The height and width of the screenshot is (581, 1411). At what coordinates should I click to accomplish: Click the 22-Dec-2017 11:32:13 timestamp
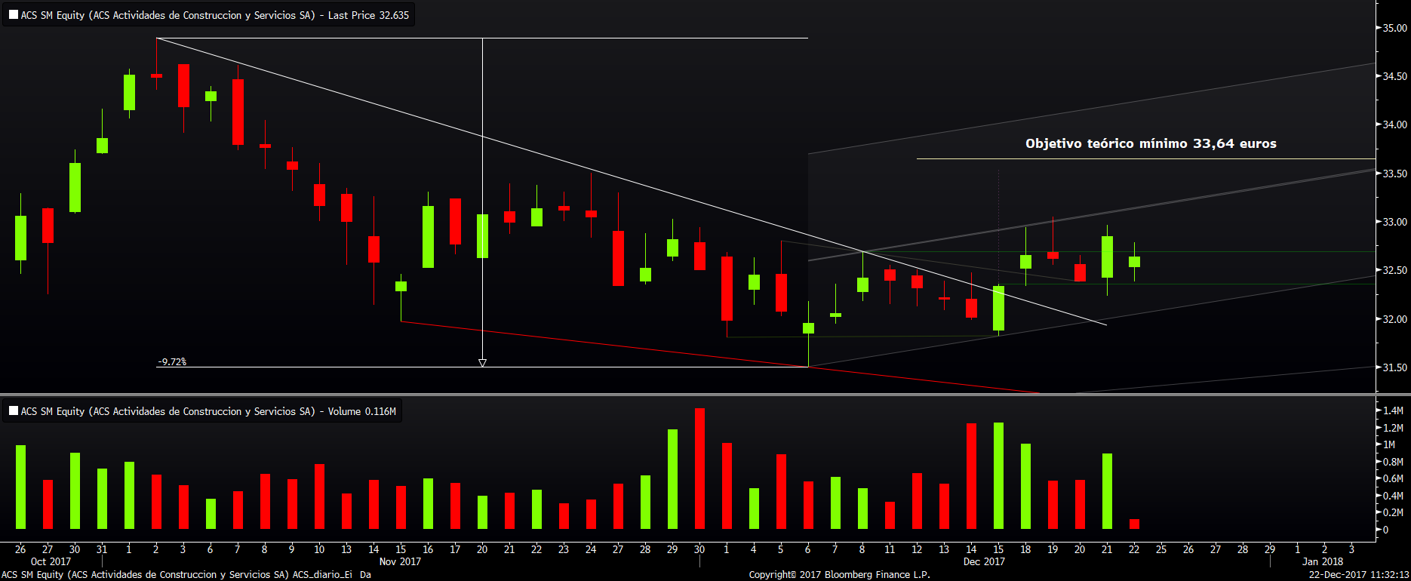click(1358, 575)
